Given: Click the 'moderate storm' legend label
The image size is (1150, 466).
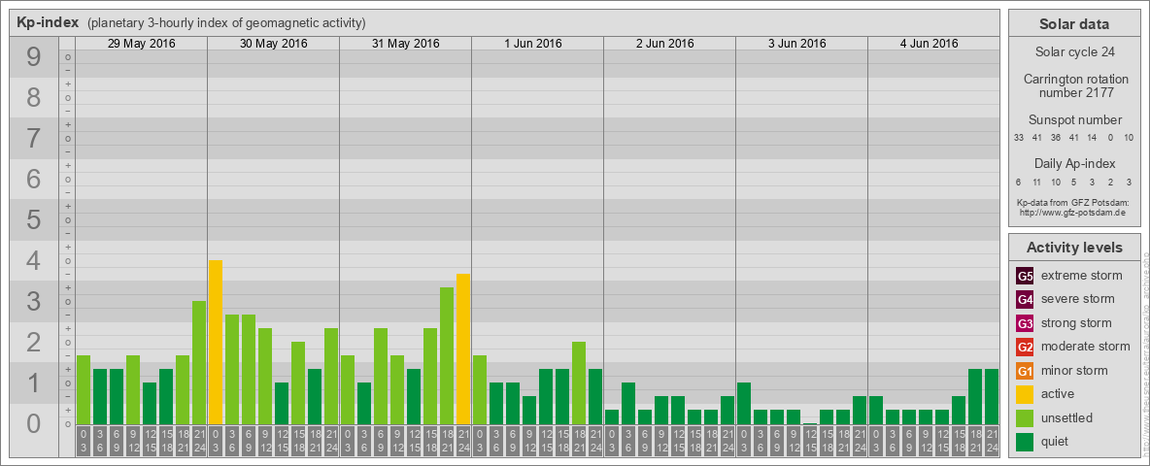Looking at the screenshot, I should 1086,347.
